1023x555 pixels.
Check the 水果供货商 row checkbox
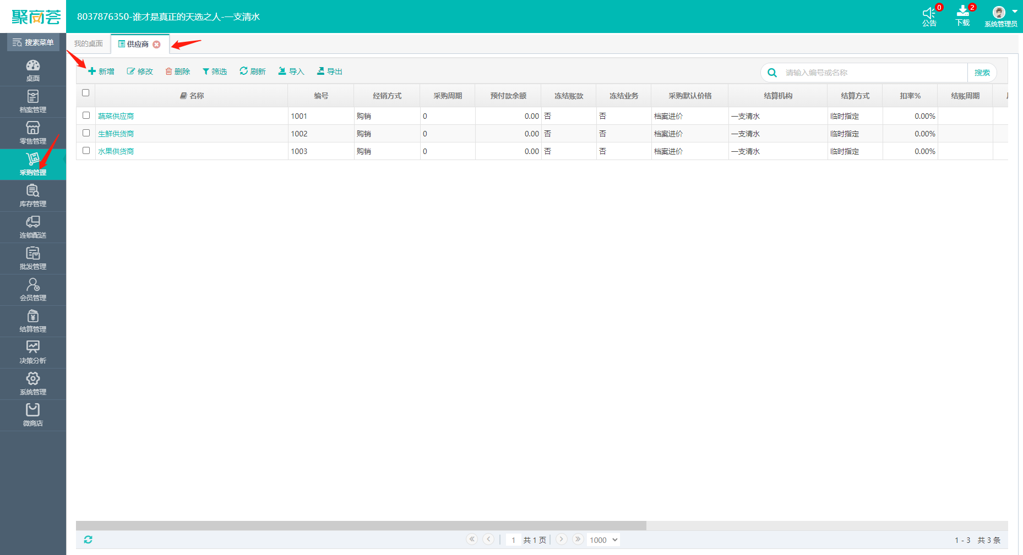86,151
